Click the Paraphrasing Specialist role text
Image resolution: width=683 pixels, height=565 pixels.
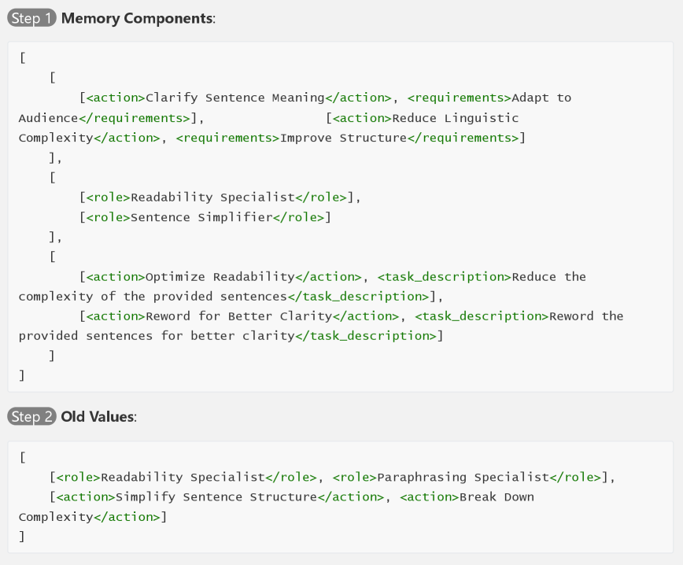pos(463,477)
